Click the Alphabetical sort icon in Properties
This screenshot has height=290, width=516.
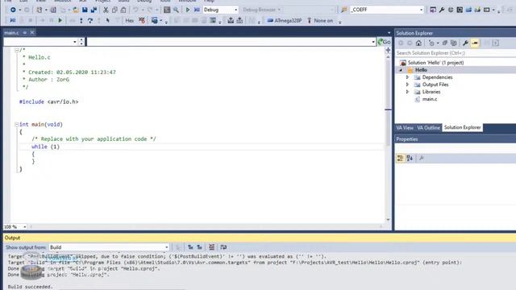coord(410,158)
